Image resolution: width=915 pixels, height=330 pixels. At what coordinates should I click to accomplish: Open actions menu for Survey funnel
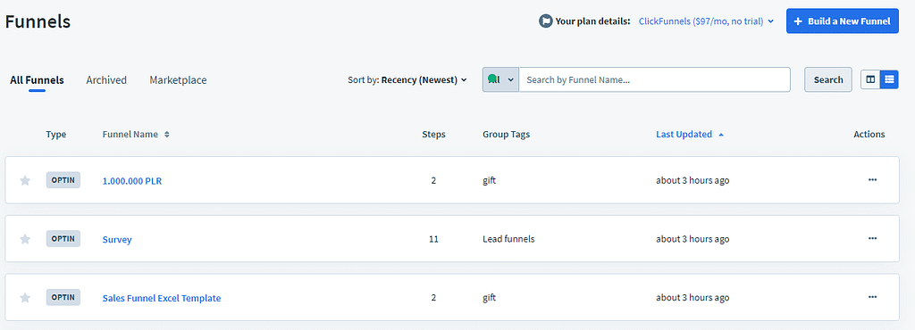pyautogui.click(x=872, y=238)
